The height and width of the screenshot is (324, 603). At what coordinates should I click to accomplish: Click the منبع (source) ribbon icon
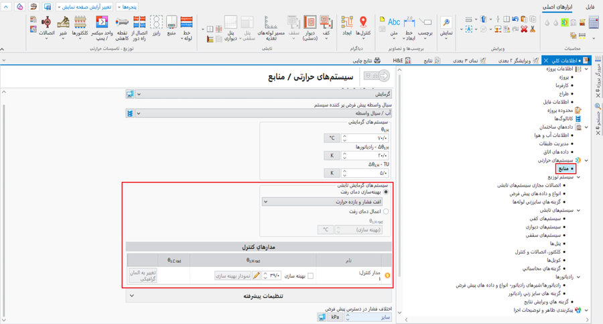click(172, 26)
